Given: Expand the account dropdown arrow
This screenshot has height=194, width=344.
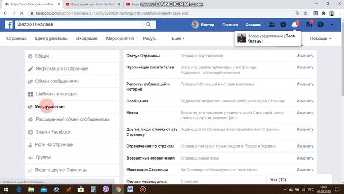Looking at the screenshot, I should (x=332, y=25).
